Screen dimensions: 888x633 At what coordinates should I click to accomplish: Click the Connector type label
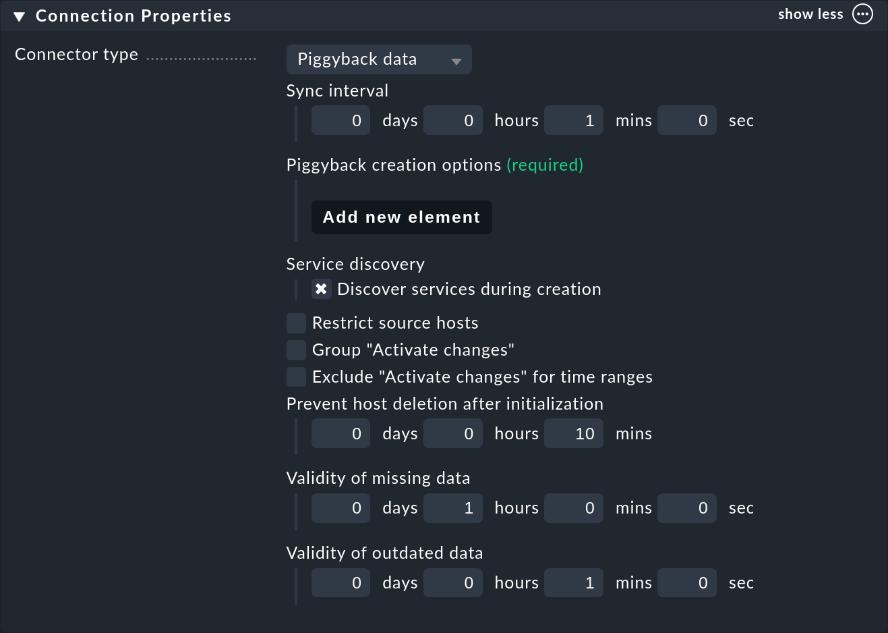(x=76, y=55)
